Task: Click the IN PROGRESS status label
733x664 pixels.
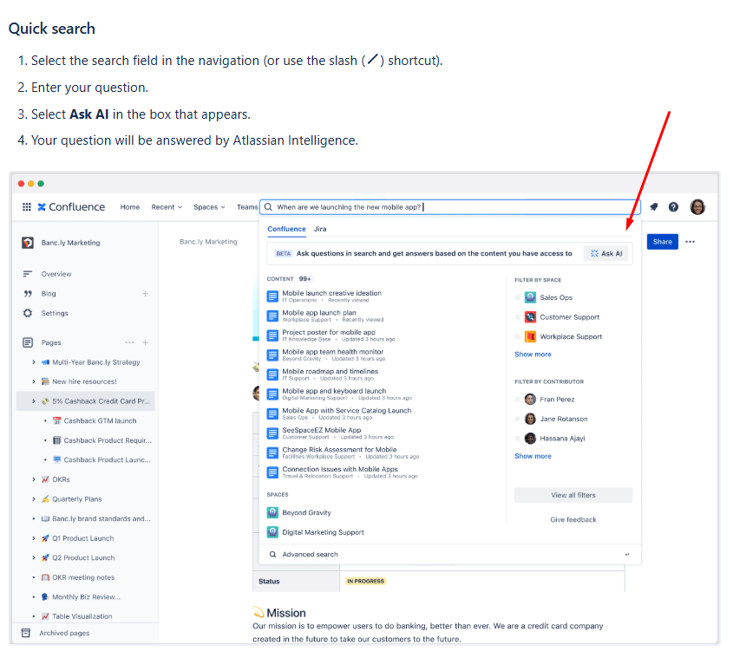Action: [365, 582]
